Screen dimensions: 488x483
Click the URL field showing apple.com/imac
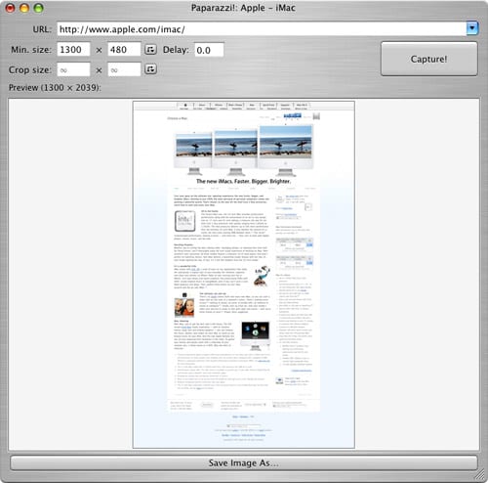(262, 29)
